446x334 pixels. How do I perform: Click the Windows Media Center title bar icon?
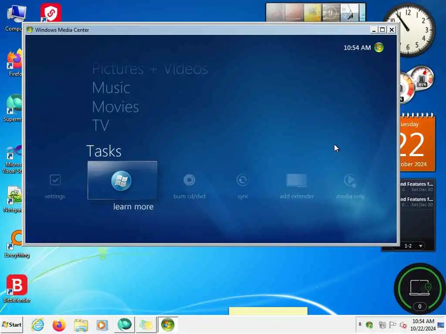pyautogui.click(x=30, y=30)
